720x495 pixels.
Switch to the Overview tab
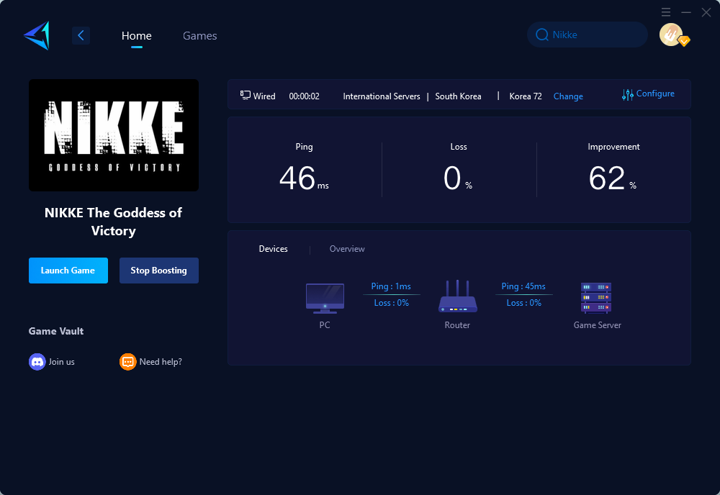click(347, 249)
